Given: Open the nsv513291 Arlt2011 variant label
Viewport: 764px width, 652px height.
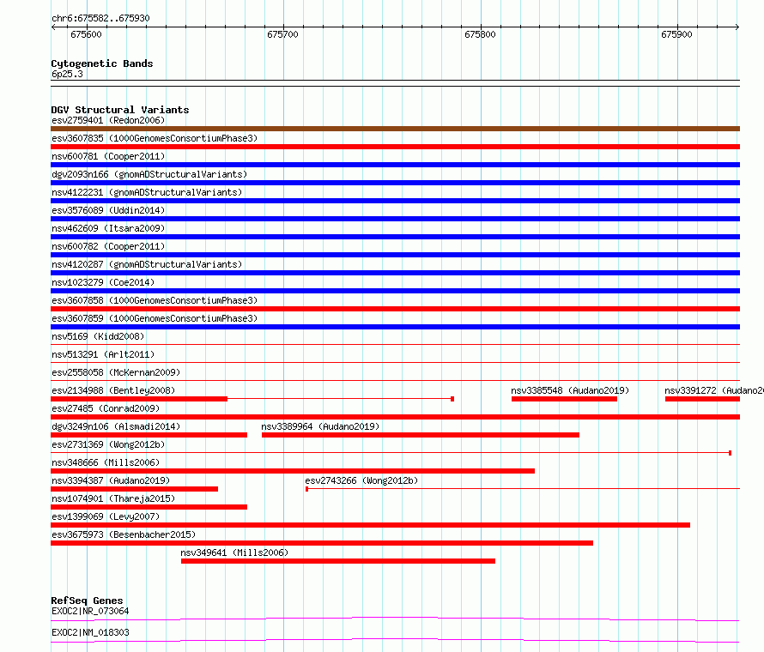Looking at the screenshot, I should click(x=103, y=354).
